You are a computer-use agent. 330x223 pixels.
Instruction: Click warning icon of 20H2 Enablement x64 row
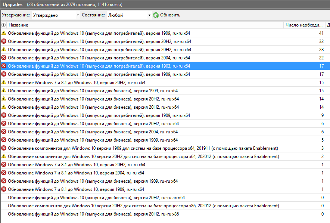[x=4, y=156]
